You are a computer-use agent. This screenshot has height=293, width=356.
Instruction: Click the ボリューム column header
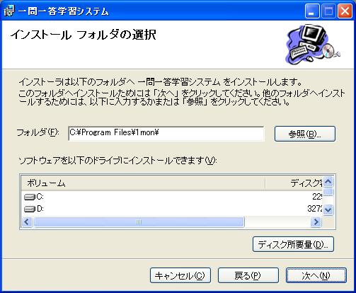(x=143, y=183)
